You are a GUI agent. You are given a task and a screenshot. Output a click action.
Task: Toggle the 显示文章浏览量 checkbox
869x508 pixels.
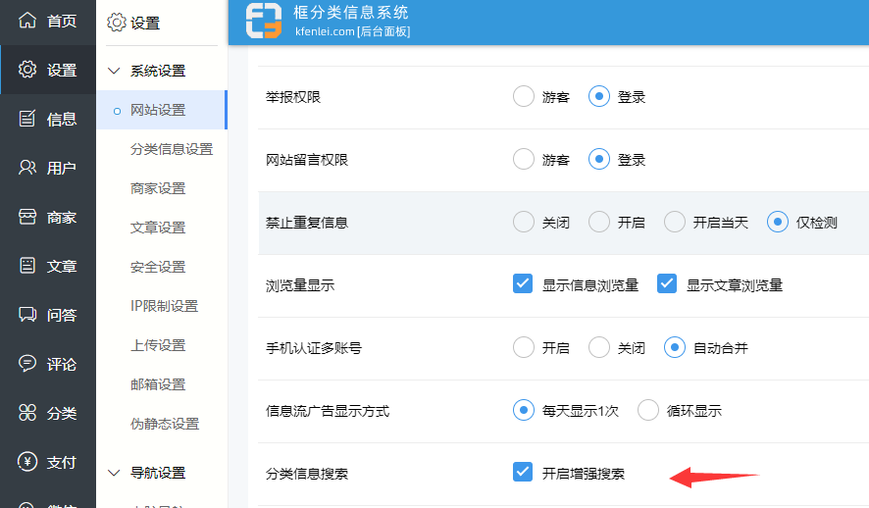[x=667, y=284]
